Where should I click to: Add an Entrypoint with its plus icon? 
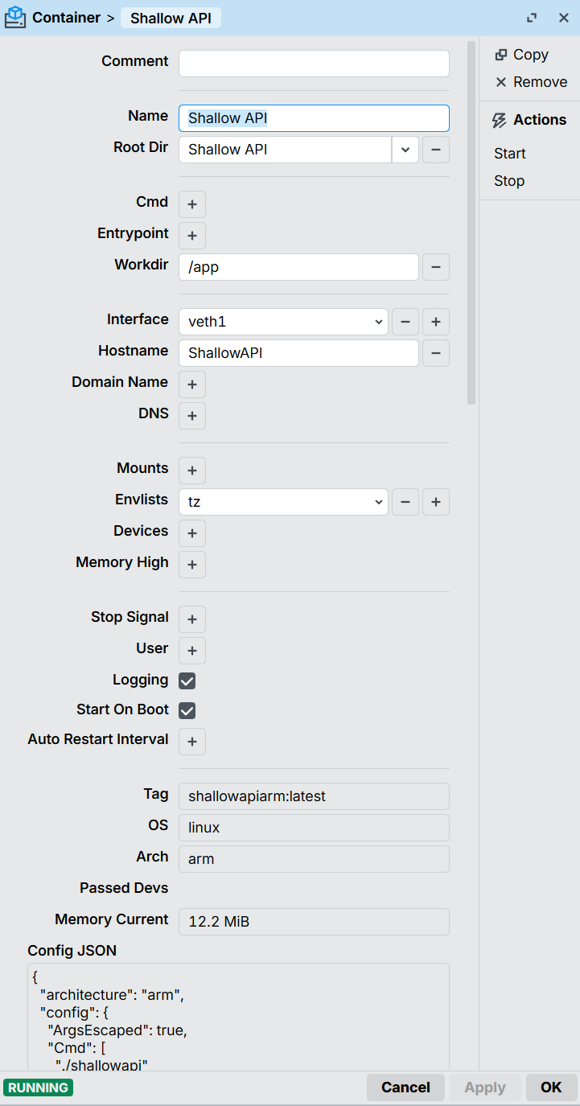(192, 236)
